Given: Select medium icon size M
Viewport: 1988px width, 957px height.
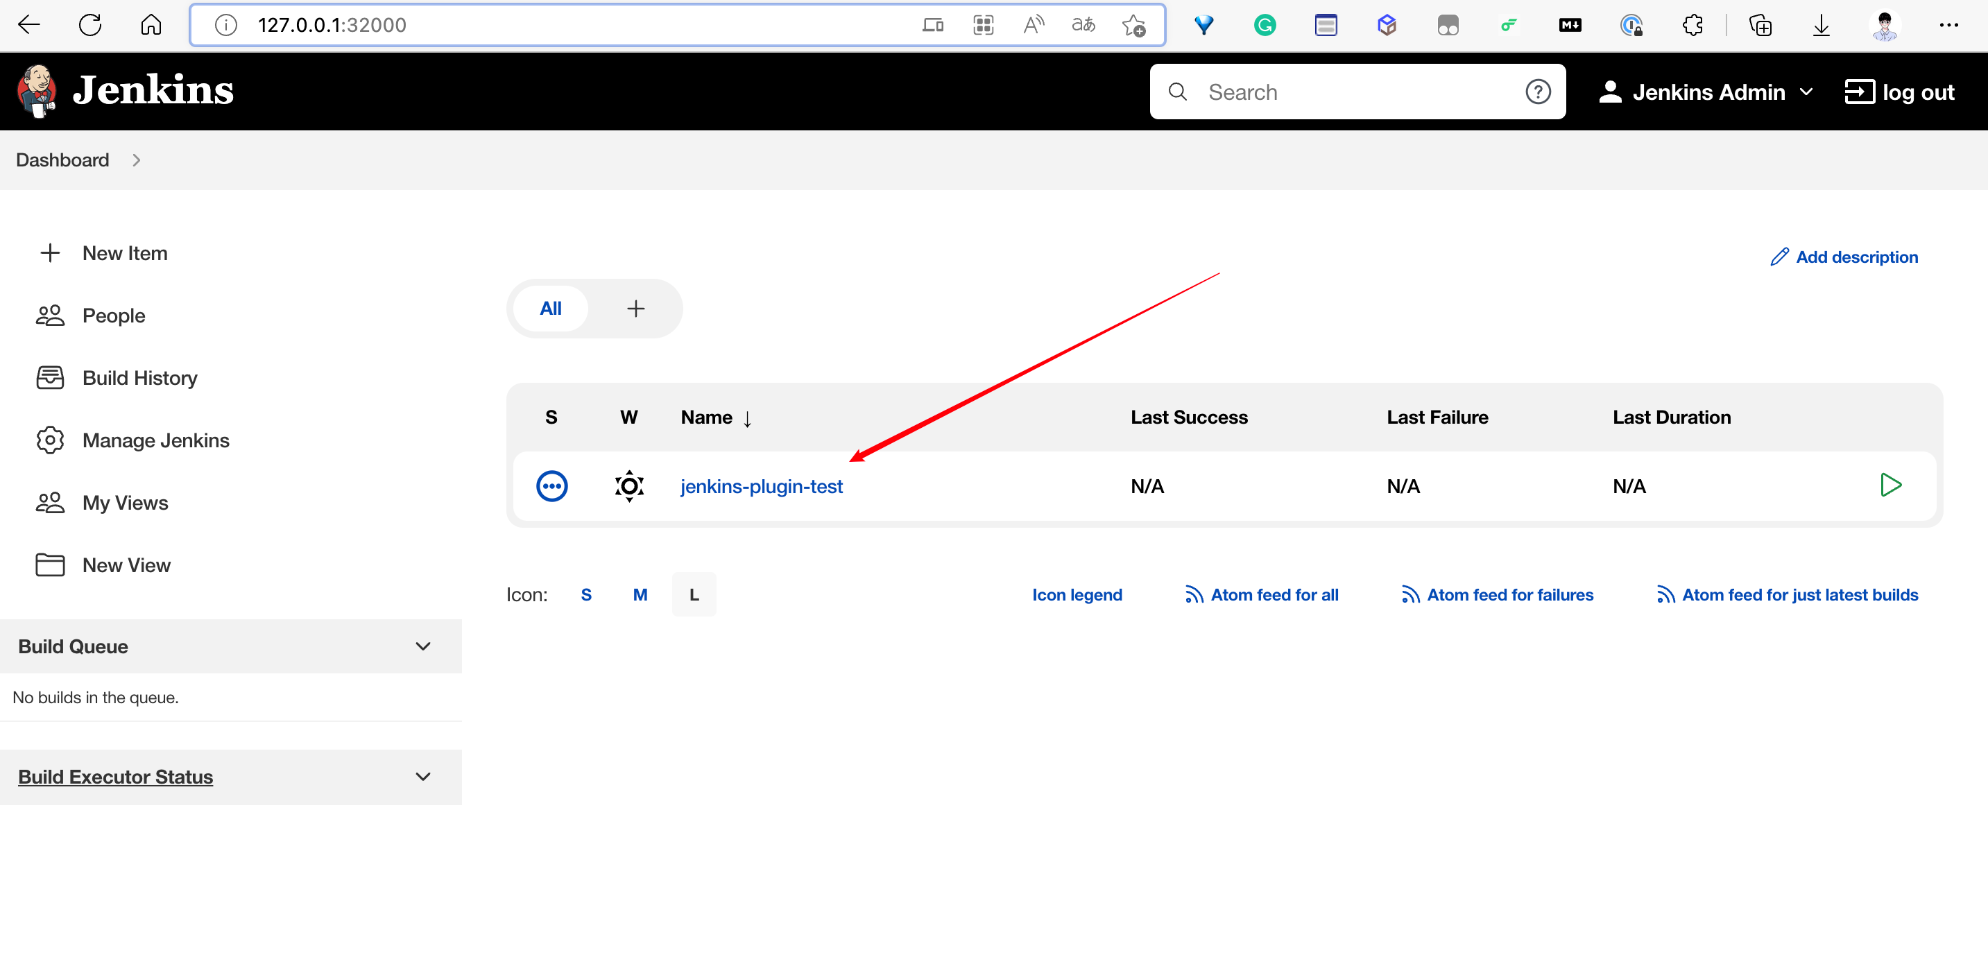Looking at the screenshot, I should (640, 595).
